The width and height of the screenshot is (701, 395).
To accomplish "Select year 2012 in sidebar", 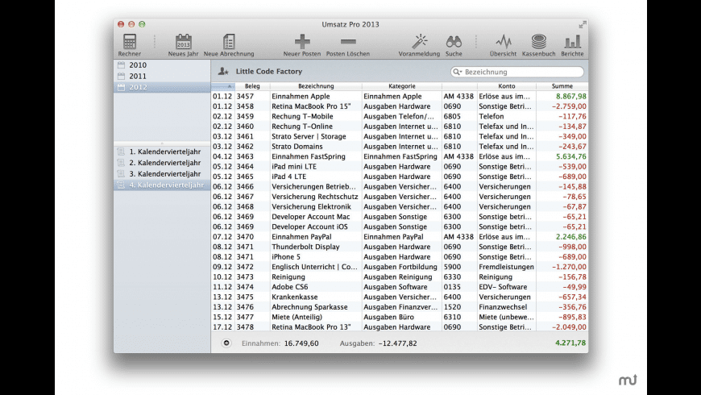I will (x=162, y=87).
